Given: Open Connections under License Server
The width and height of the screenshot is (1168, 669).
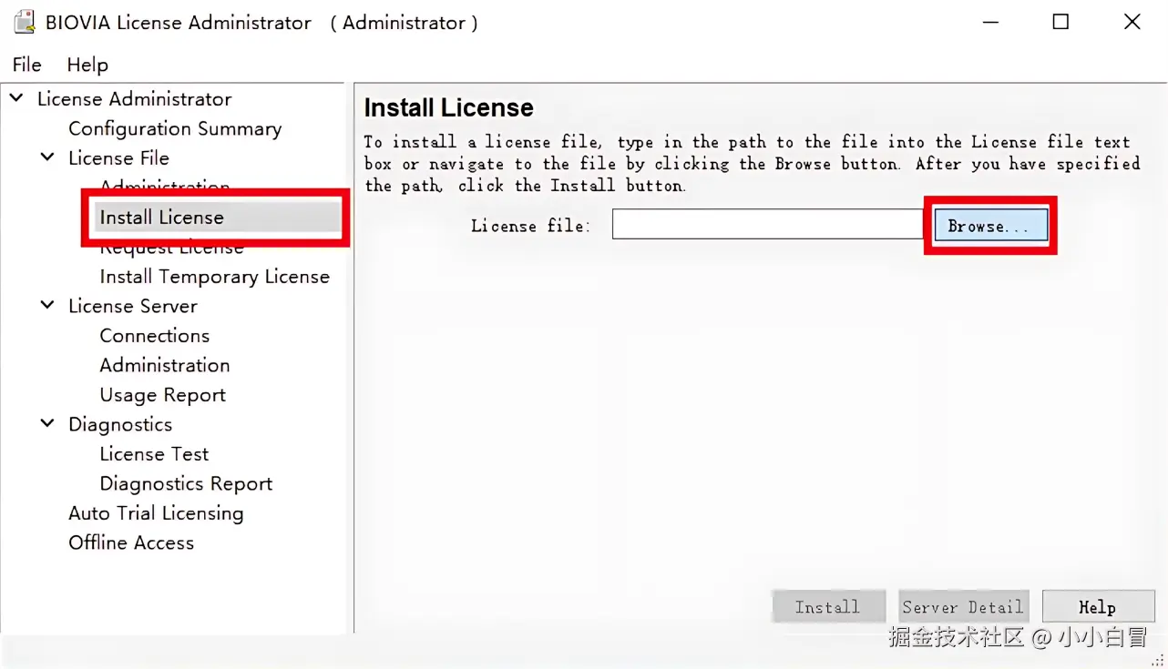Looking at the screenshot, I should pos(155,335).
